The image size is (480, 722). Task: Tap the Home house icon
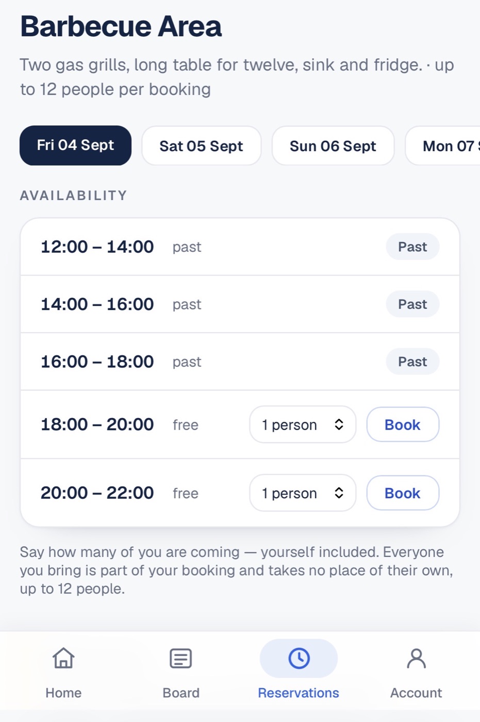pyautogui.click(x=63, y=658)
